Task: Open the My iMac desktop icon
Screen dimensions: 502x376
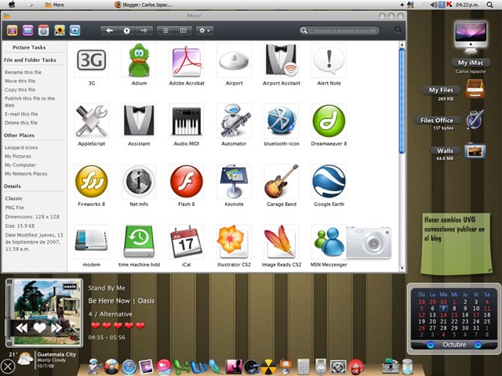Action: point(471,38)
